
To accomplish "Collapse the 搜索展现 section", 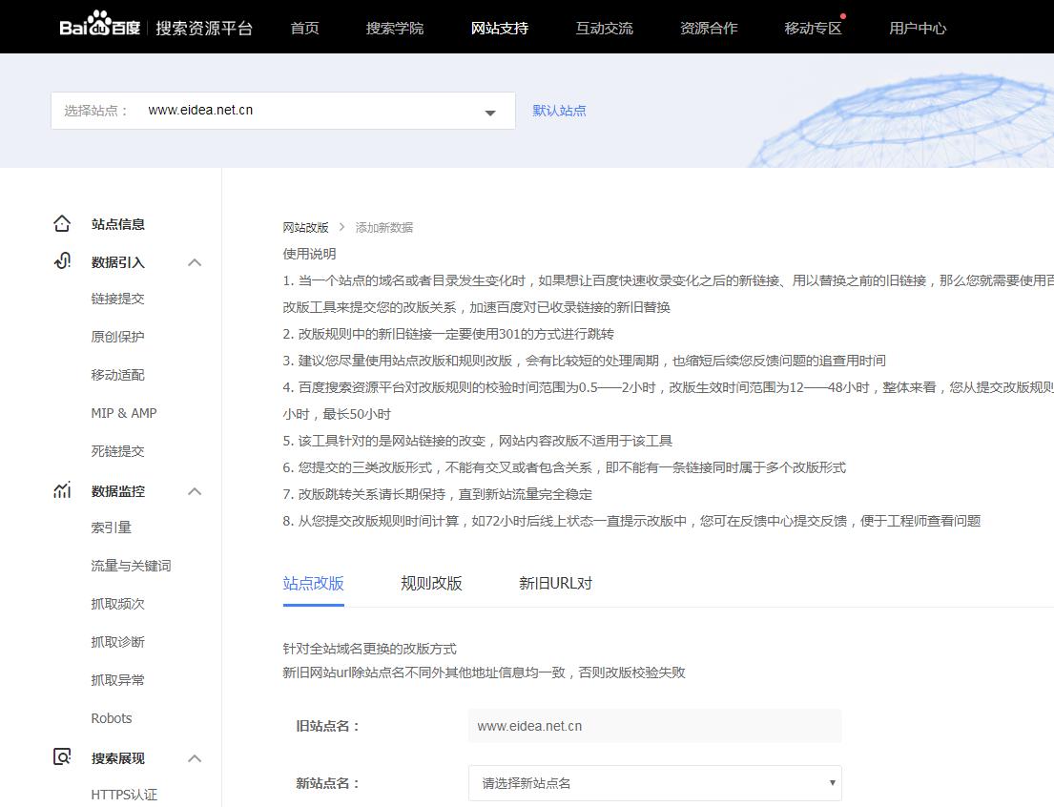I will pos(195,756).
